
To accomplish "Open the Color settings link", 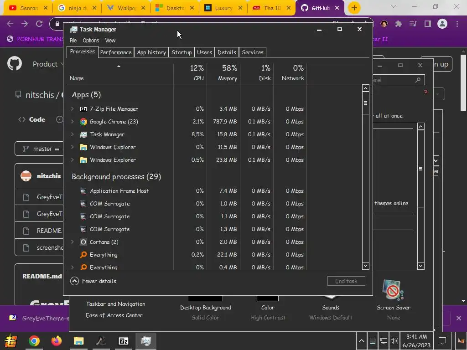I will tap(268, 308).
